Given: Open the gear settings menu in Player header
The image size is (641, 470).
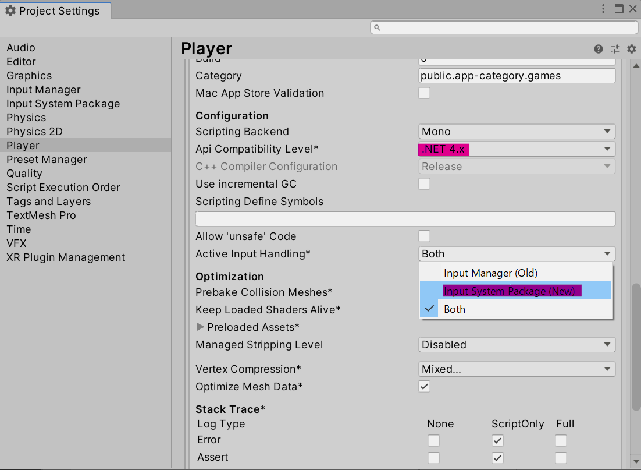Looking at the screenshot, I should (x=632, y=49).
